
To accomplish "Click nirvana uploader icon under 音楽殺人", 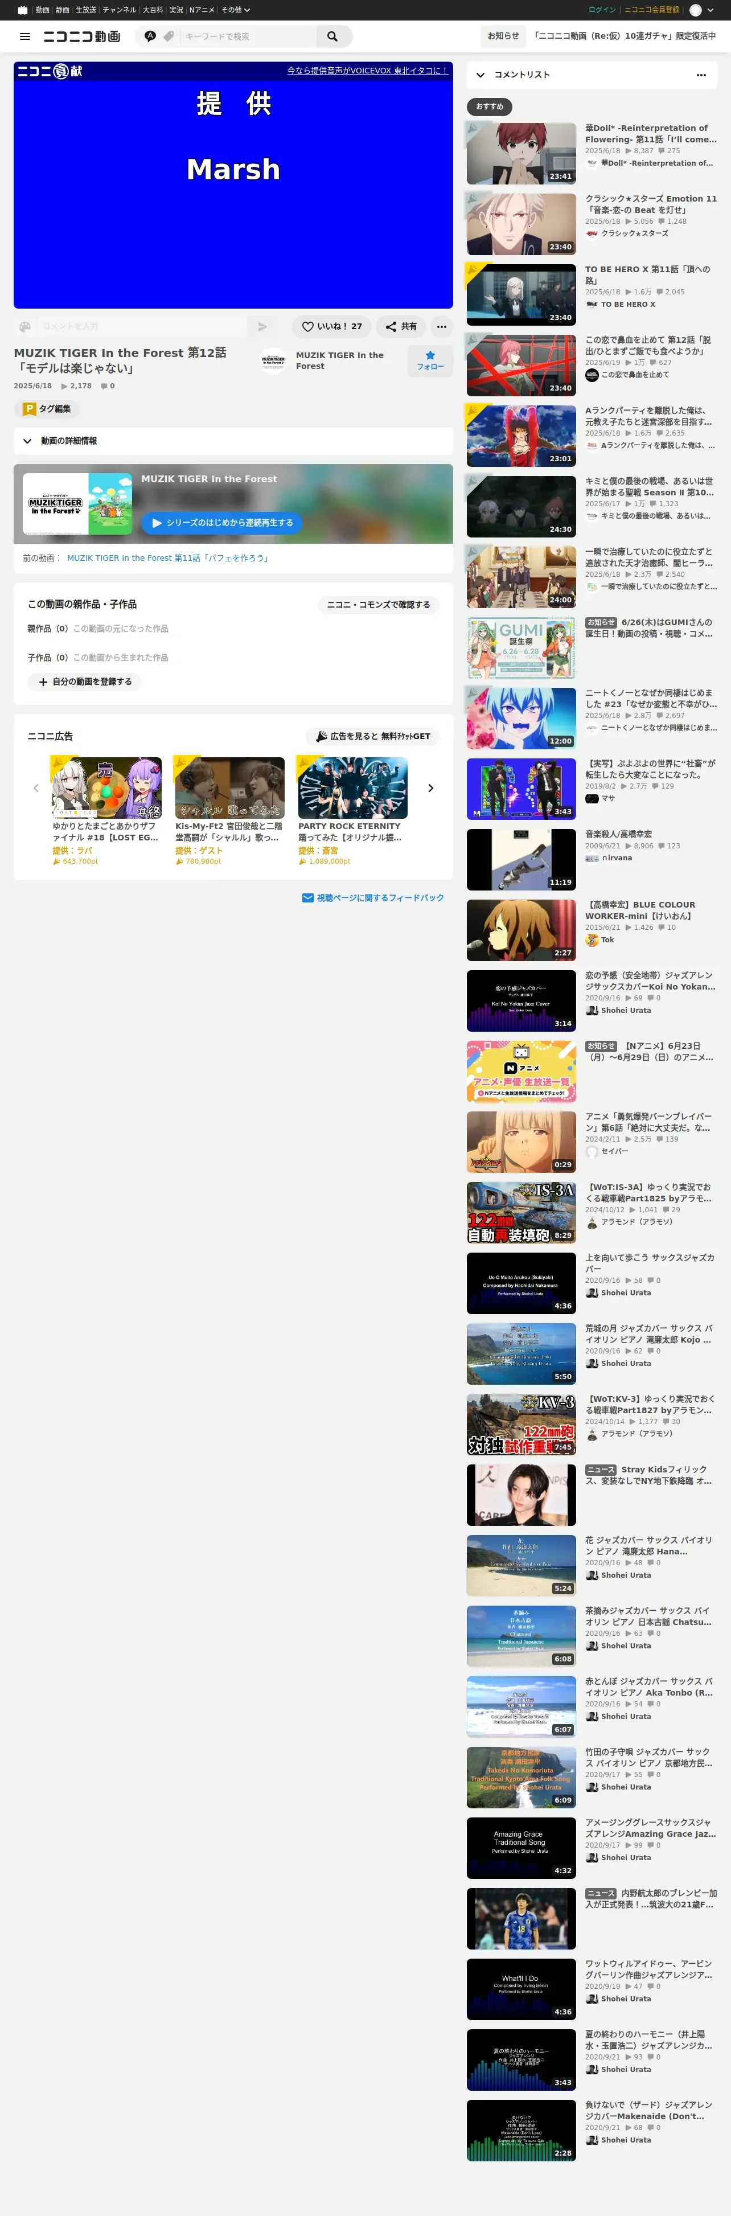I will tap(592, 859).
